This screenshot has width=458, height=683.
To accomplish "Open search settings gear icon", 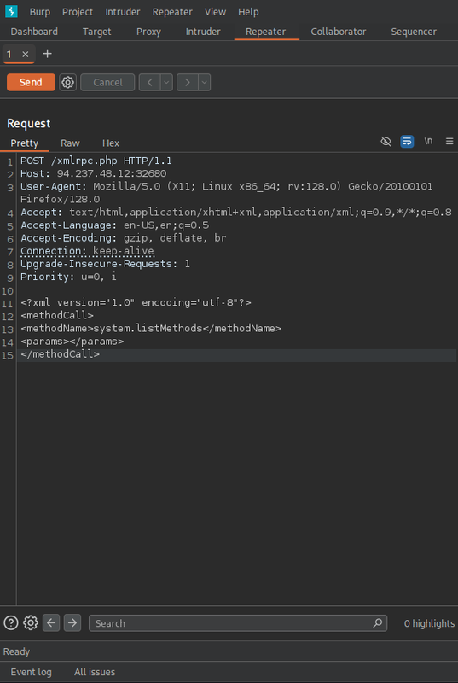I will click(31, 623).
